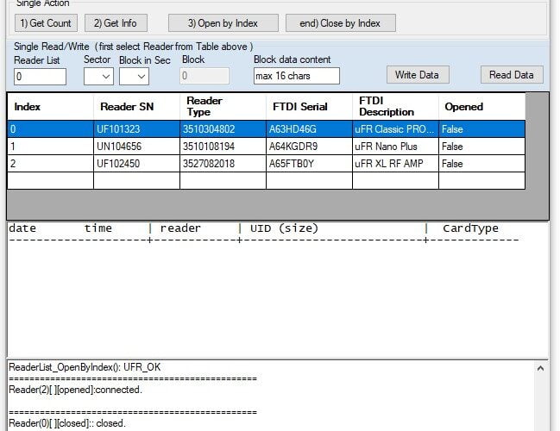
Task: Click the '1) Get Count' button
Action: [46, 23]
